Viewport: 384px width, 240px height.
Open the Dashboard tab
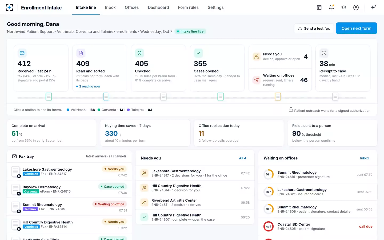click(x=158, y=7)
